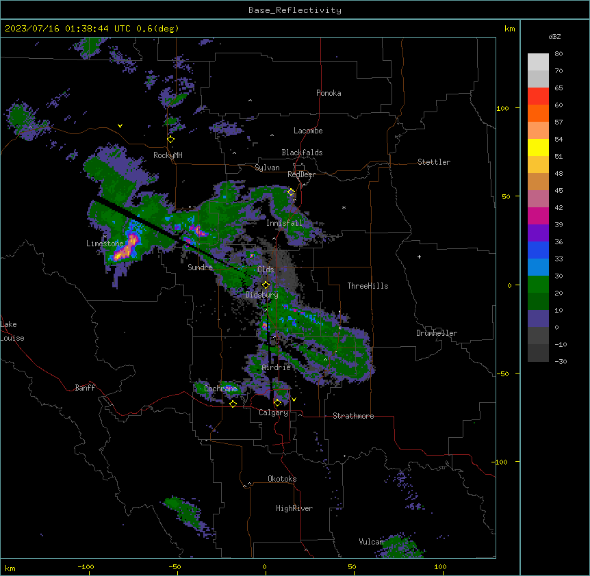The width and height of the screenshot is (590, 576).
Task: Click the dBZ legend heading
Action: (554, 36)
